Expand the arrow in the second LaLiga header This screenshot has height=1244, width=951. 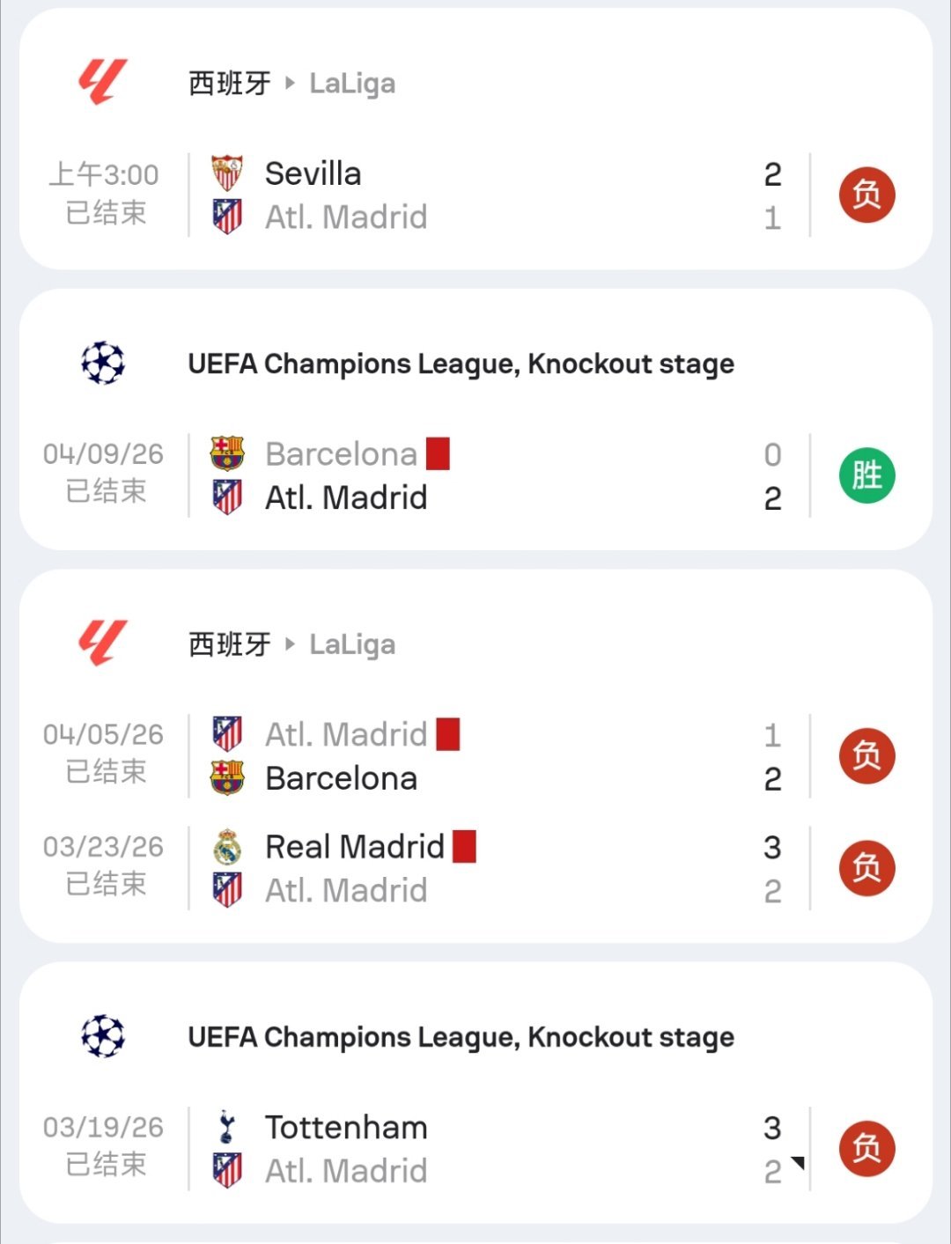coord(290,644)
